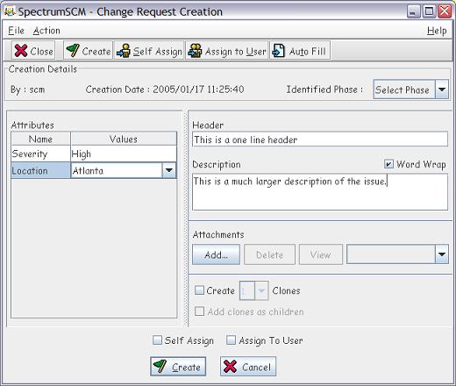Click the Close toolbar button with red X
The width and height of the screenshot is (456, 386).
[x=33, y=51]
